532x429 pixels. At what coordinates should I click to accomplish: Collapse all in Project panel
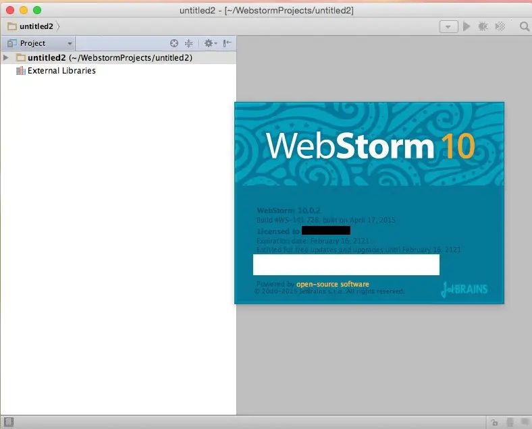(x=188, y=43)
